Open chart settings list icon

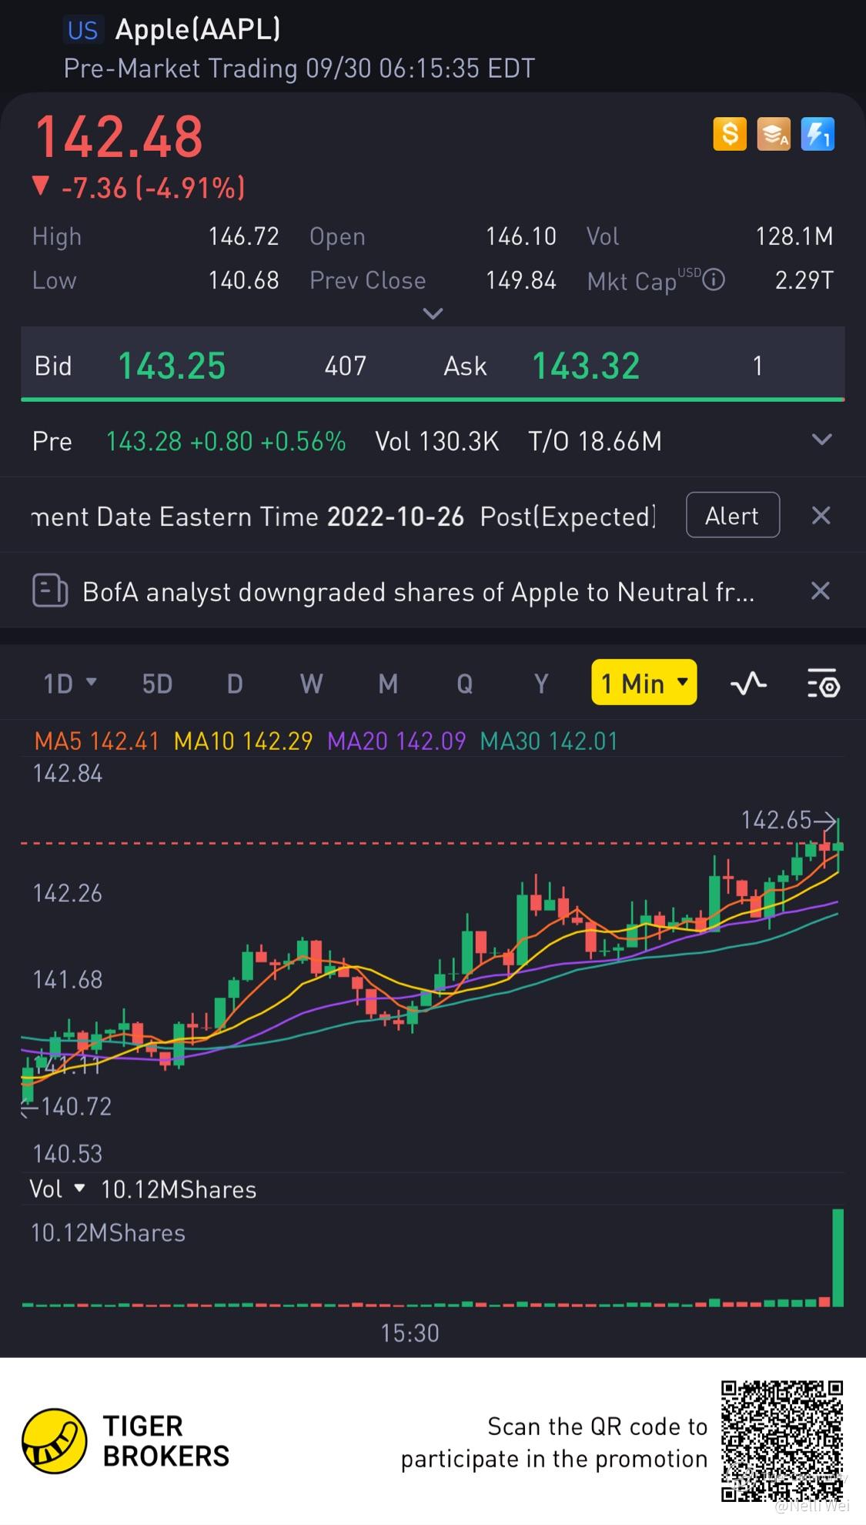pos(823,683)
